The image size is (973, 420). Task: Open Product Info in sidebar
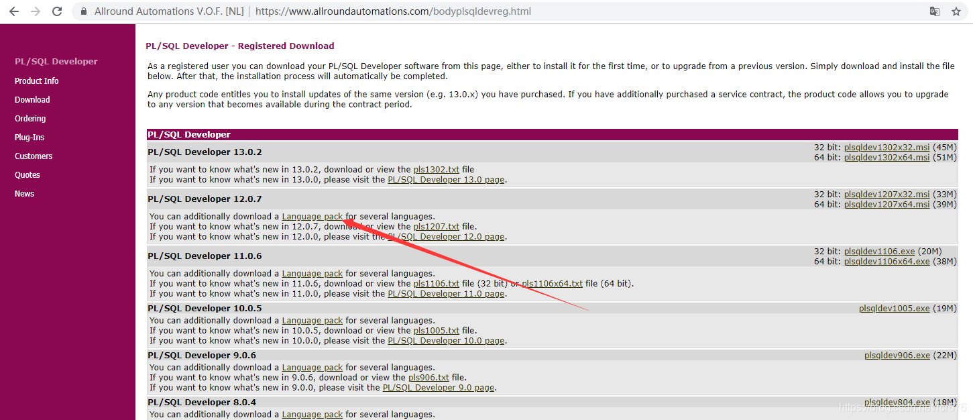(x=37, y=81)
